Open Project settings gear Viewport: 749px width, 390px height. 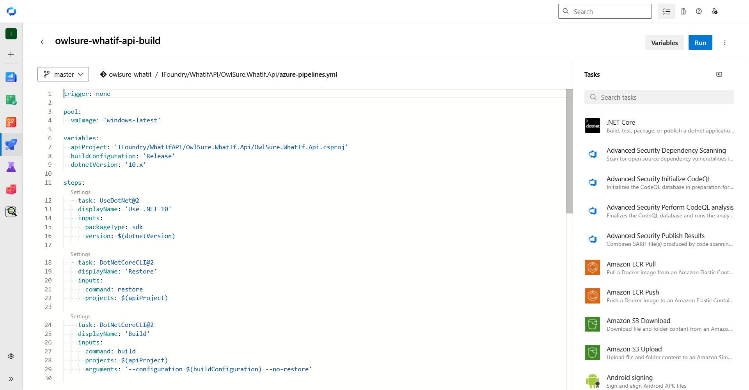point(11,356)
